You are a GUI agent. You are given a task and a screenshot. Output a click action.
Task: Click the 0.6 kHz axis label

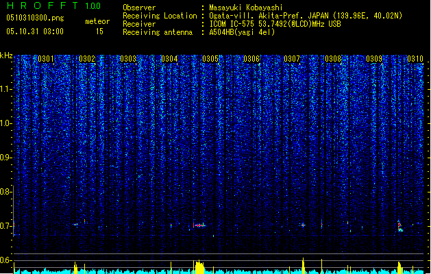pos(6,260)
